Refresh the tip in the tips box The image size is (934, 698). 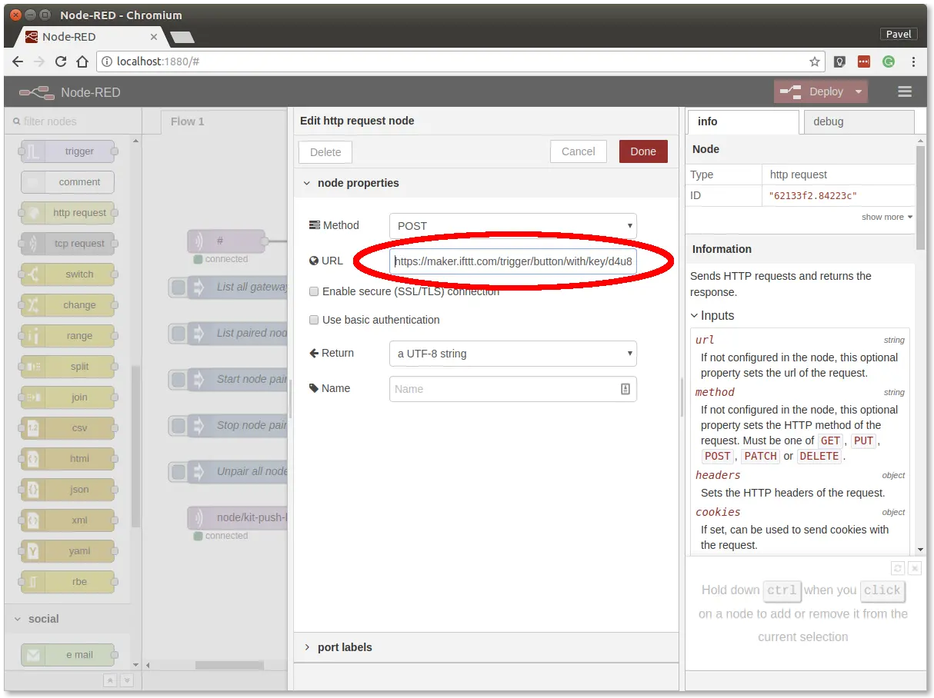click(x=898, y=568)
